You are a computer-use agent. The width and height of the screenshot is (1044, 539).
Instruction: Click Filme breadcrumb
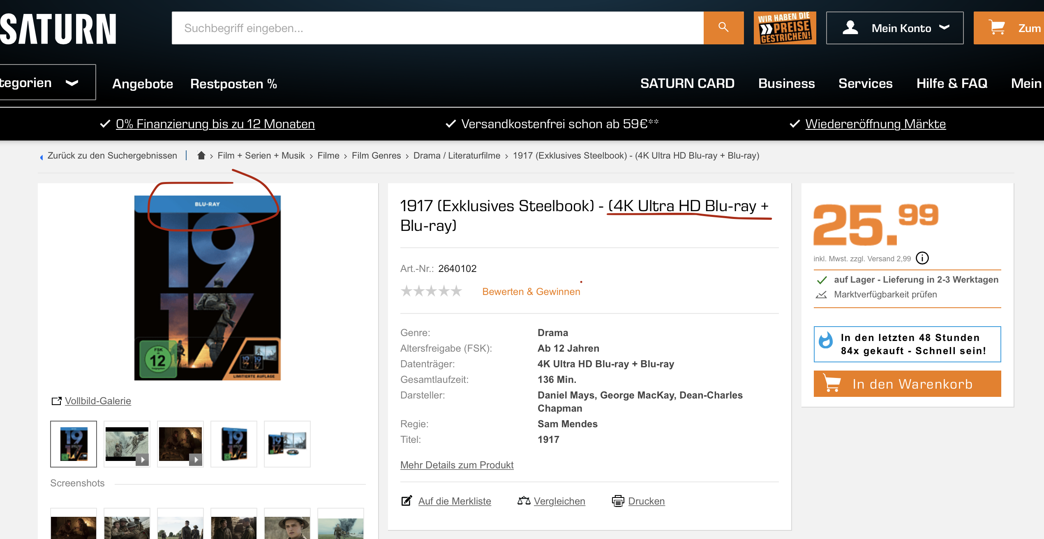point(328,155)
